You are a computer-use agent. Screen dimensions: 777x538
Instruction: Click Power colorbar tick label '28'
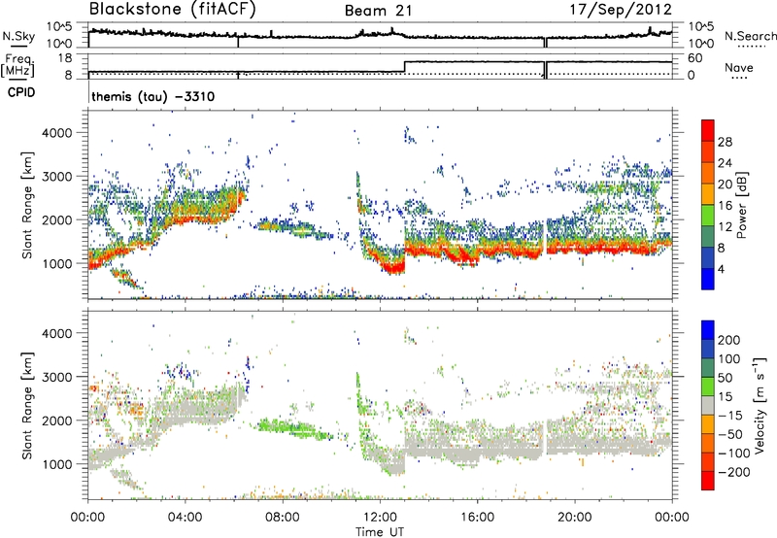pyautogui.click(x=725, y=142)
